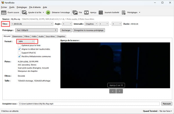Switch to the Audio tab
Viewport: 174px width, 114px height.
click(41, 37)
